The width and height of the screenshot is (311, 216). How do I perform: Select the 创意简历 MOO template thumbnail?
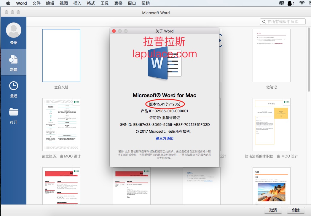tap(61, 125)
